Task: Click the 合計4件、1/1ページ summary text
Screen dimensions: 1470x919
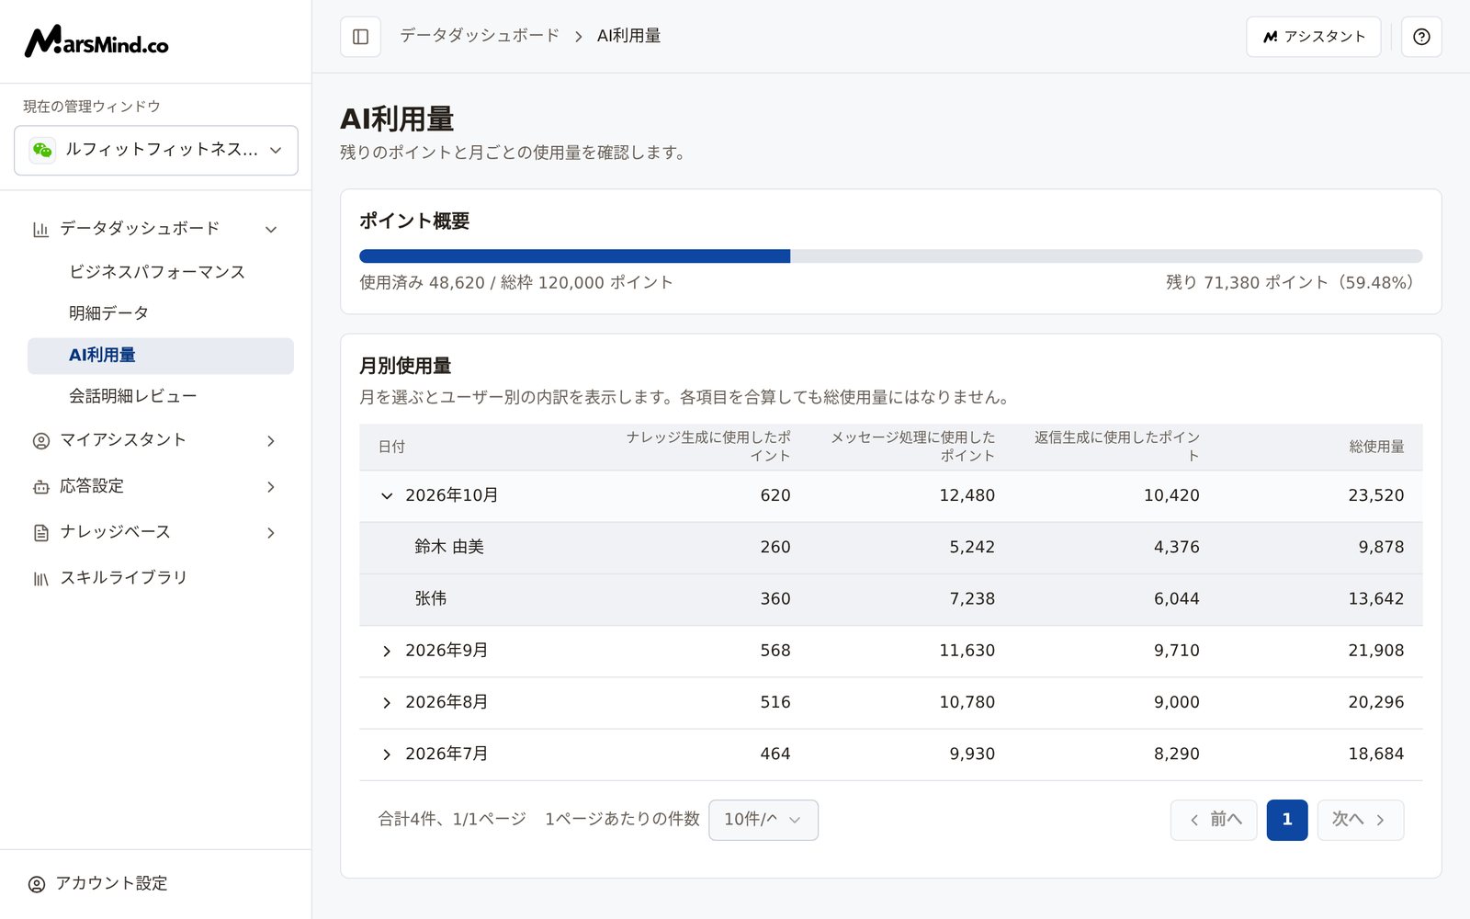Action: (452, 819)
